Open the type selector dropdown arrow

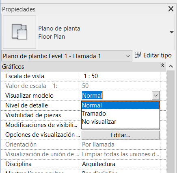pos(172,32)
